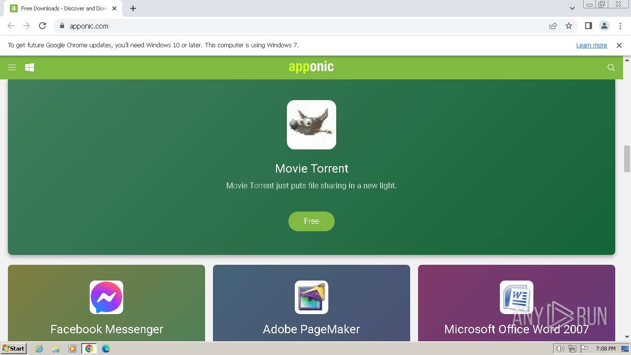Expand the tab search dropdown

[x=572, y=8]
